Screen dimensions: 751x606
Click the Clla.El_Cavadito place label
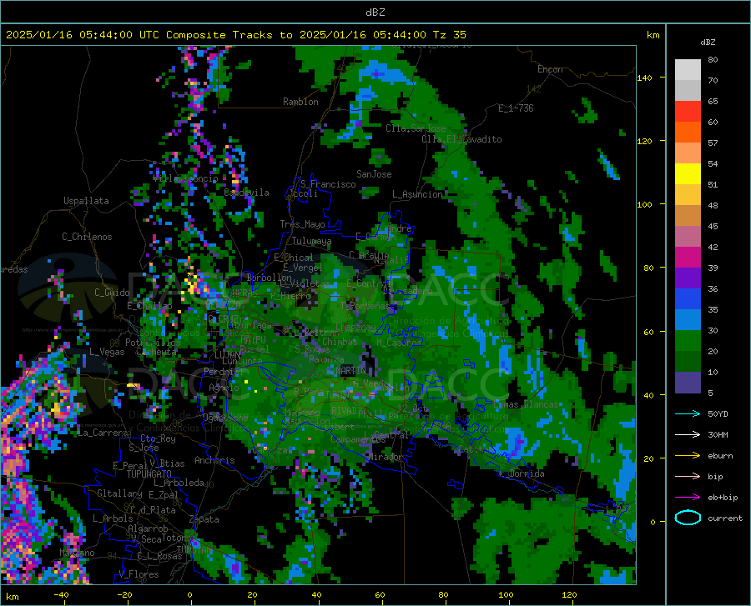click(x=461, y=139)
